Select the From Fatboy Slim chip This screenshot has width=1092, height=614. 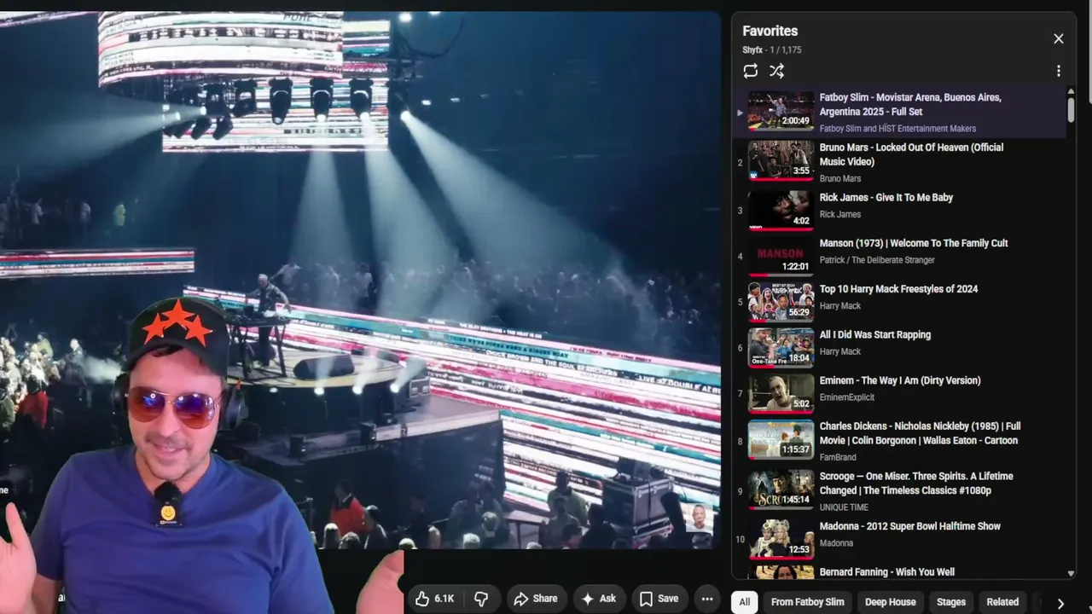coord(807,602)
